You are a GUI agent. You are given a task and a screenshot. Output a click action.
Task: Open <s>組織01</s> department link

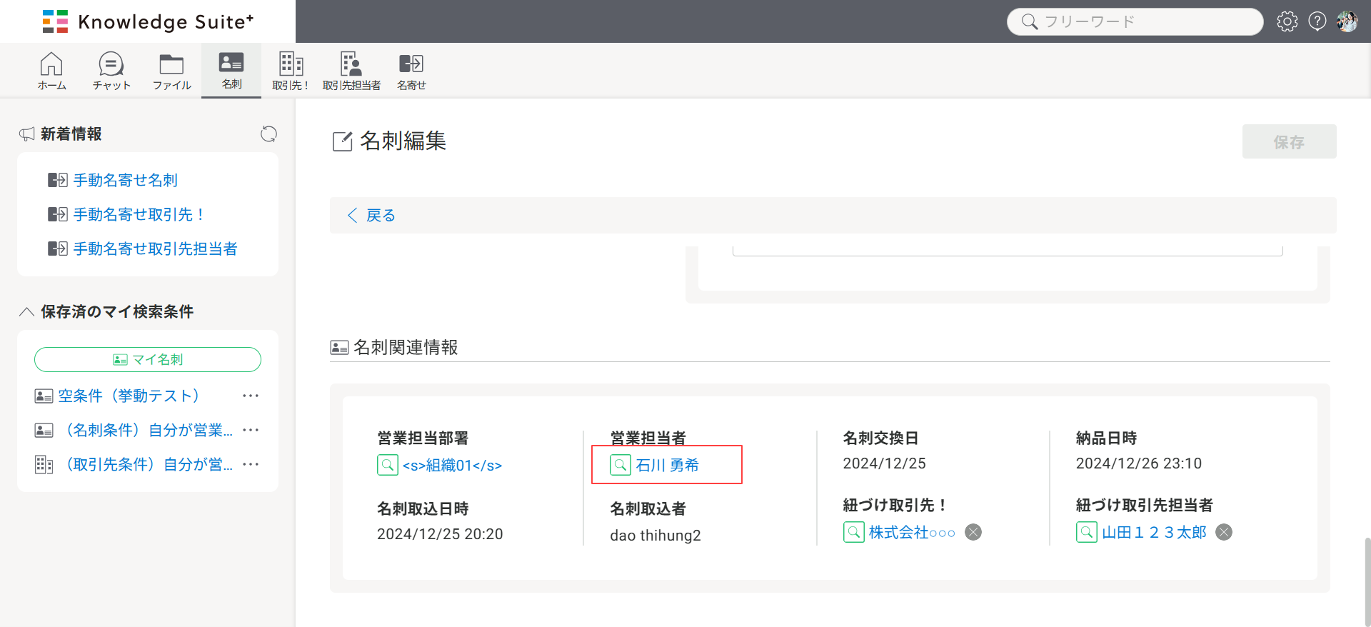click(x=452, y=466)
